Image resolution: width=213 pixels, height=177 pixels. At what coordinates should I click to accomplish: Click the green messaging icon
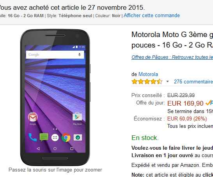point(44,137)
